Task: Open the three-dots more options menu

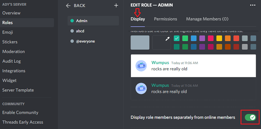Action: tap(253, 5)
